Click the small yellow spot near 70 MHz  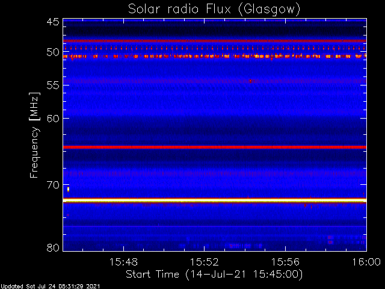point(68,189)
